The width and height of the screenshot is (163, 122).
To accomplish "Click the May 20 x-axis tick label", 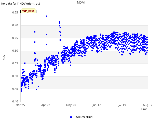I will click(71, 105).
